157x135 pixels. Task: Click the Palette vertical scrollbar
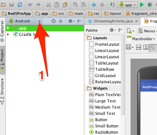(123, 75)
